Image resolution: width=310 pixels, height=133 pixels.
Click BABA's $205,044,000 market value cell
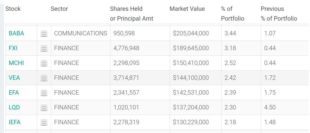[x=191, y=33]
